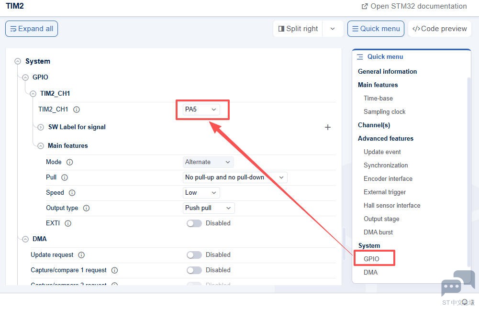Jump to Encoder interface in Quick menu

tap(388, 179)
